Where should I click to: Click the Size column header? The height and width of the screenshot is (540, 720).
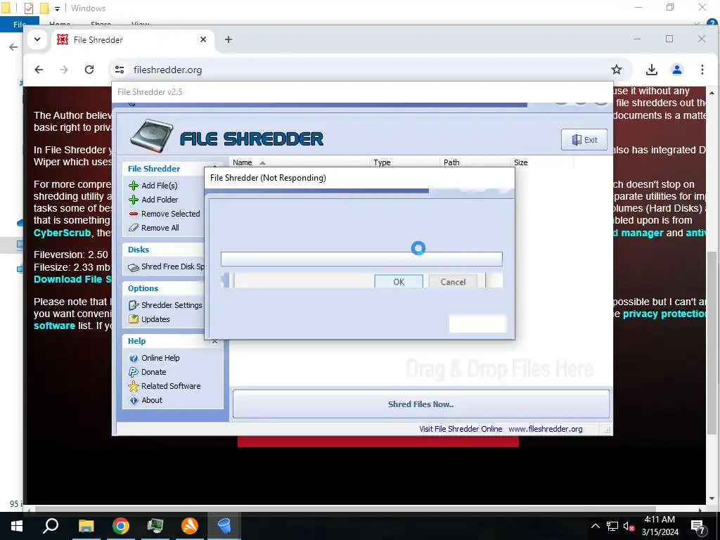tap(541, 162)
